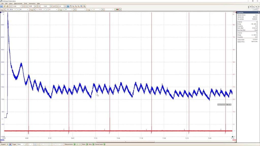Open the Edit menu
The image size is (260, 146).
click(6, 3)
